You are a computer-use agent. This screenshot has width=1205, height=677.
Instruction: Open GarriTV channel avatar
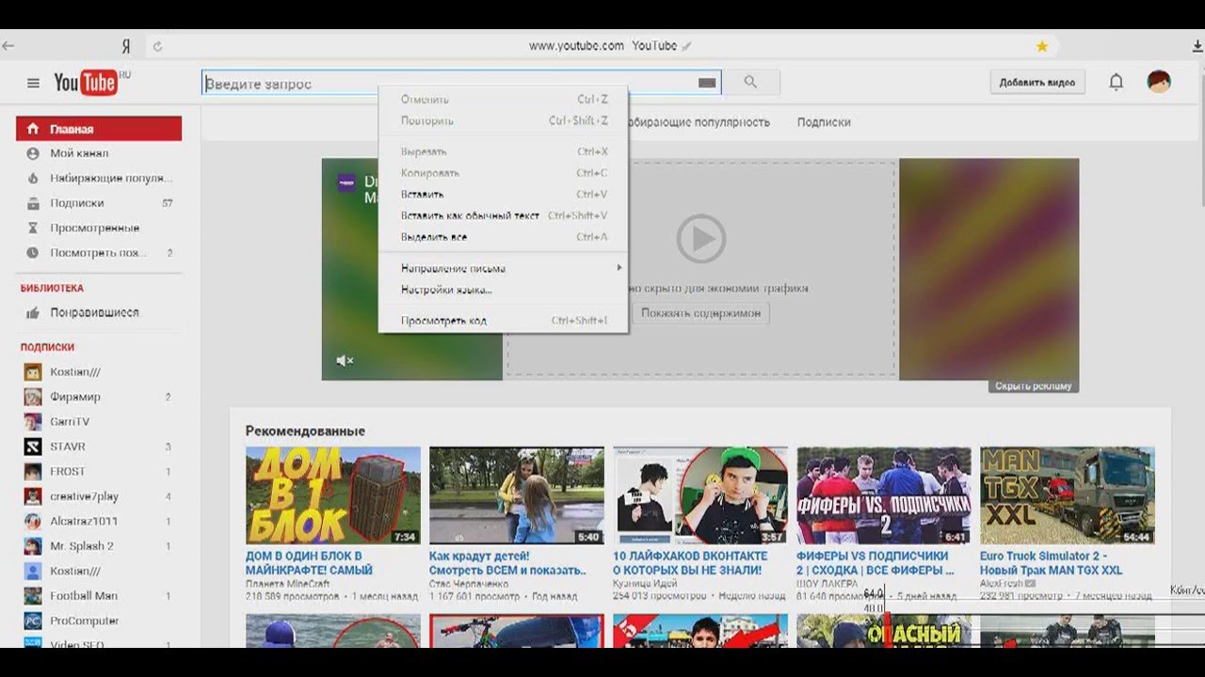(33, 421)
